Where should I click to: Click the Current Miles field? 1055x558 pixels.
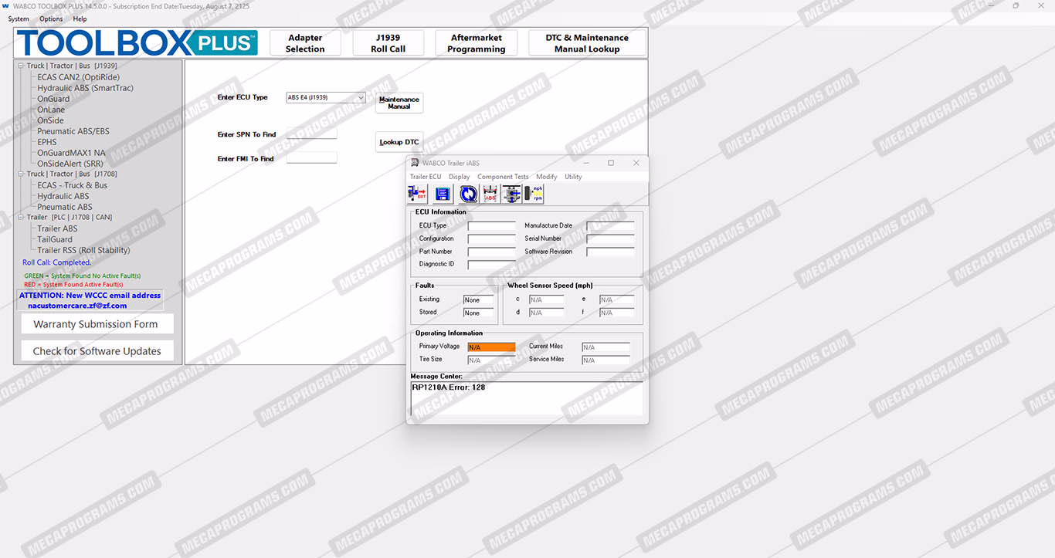click(606, 347)
